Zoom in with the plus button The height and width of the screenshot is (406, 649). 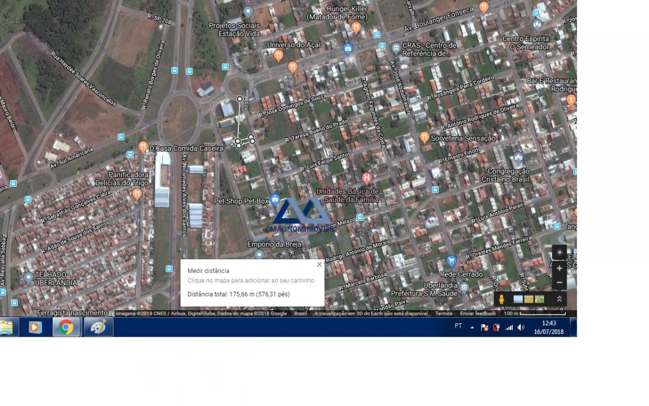click(559, 269)
